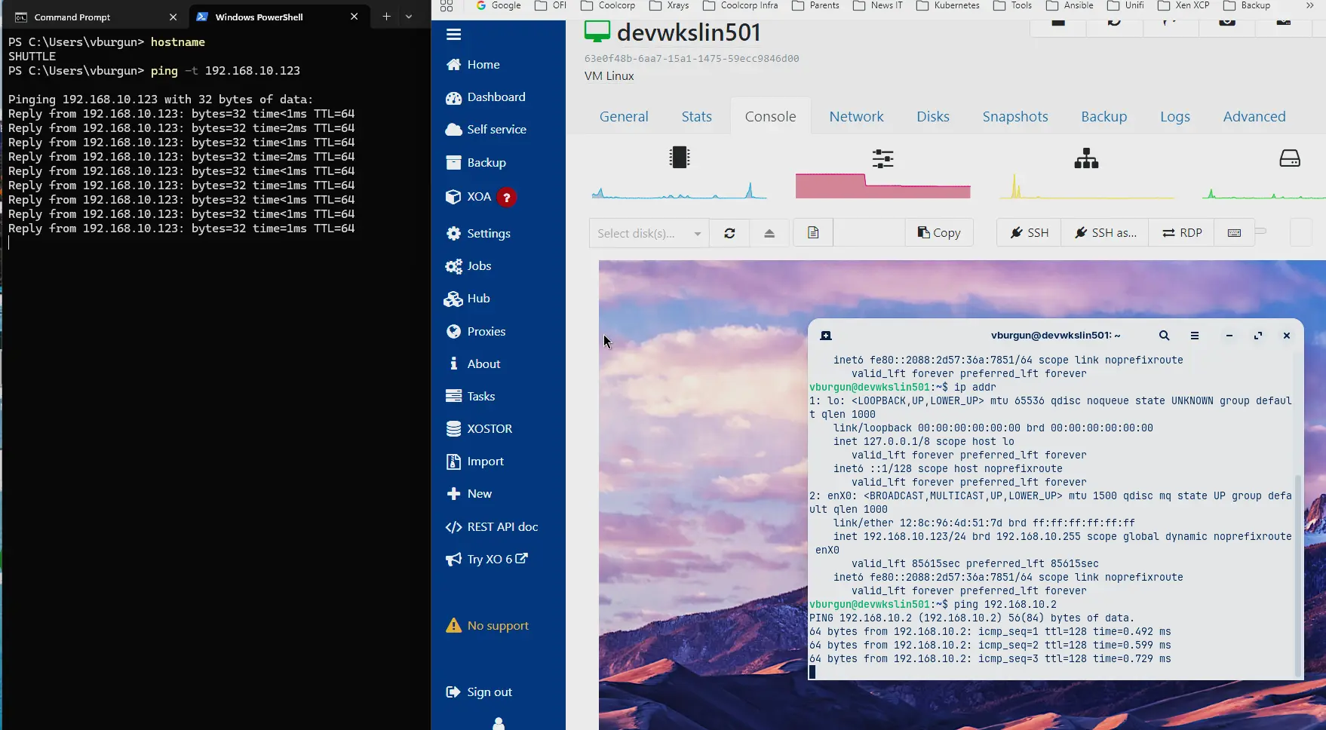Toggle fullscreen on the terminal window
The height and width of the screenshot is (730, 1326).
click(x=1257, y=336)
